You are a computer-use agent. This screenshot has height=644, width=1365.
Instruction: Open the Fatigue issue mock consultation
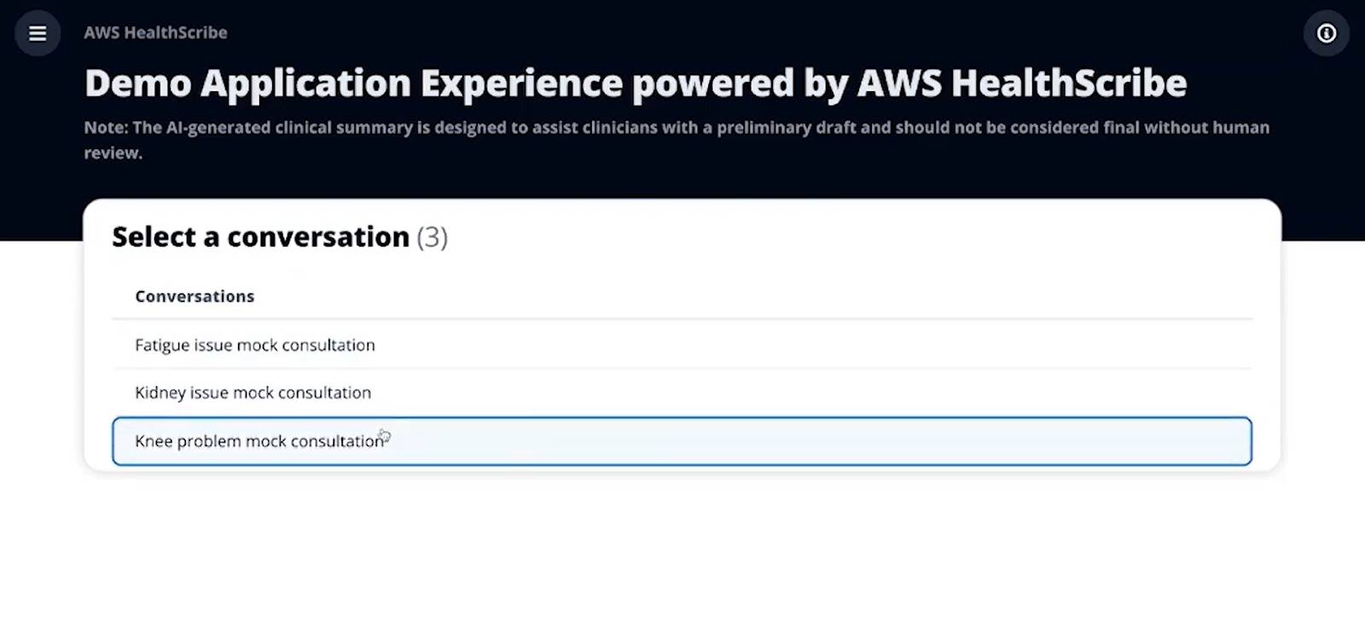(255, 345)
